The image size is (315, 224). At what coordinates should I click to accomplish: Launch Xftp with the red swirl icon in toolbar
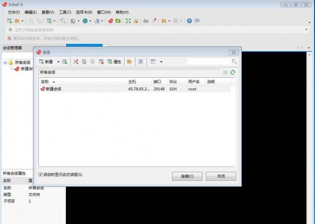(x=110, y=21)
